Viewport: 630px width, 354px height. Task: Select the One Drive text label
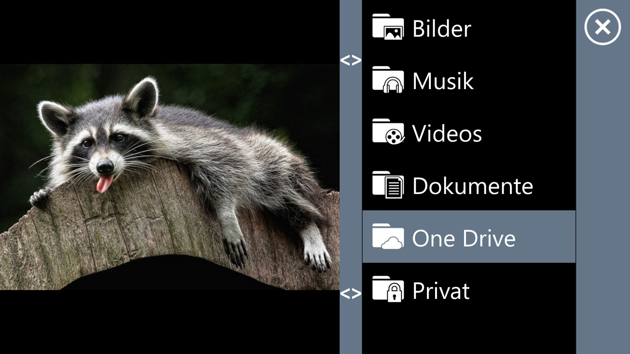[464, 238]
